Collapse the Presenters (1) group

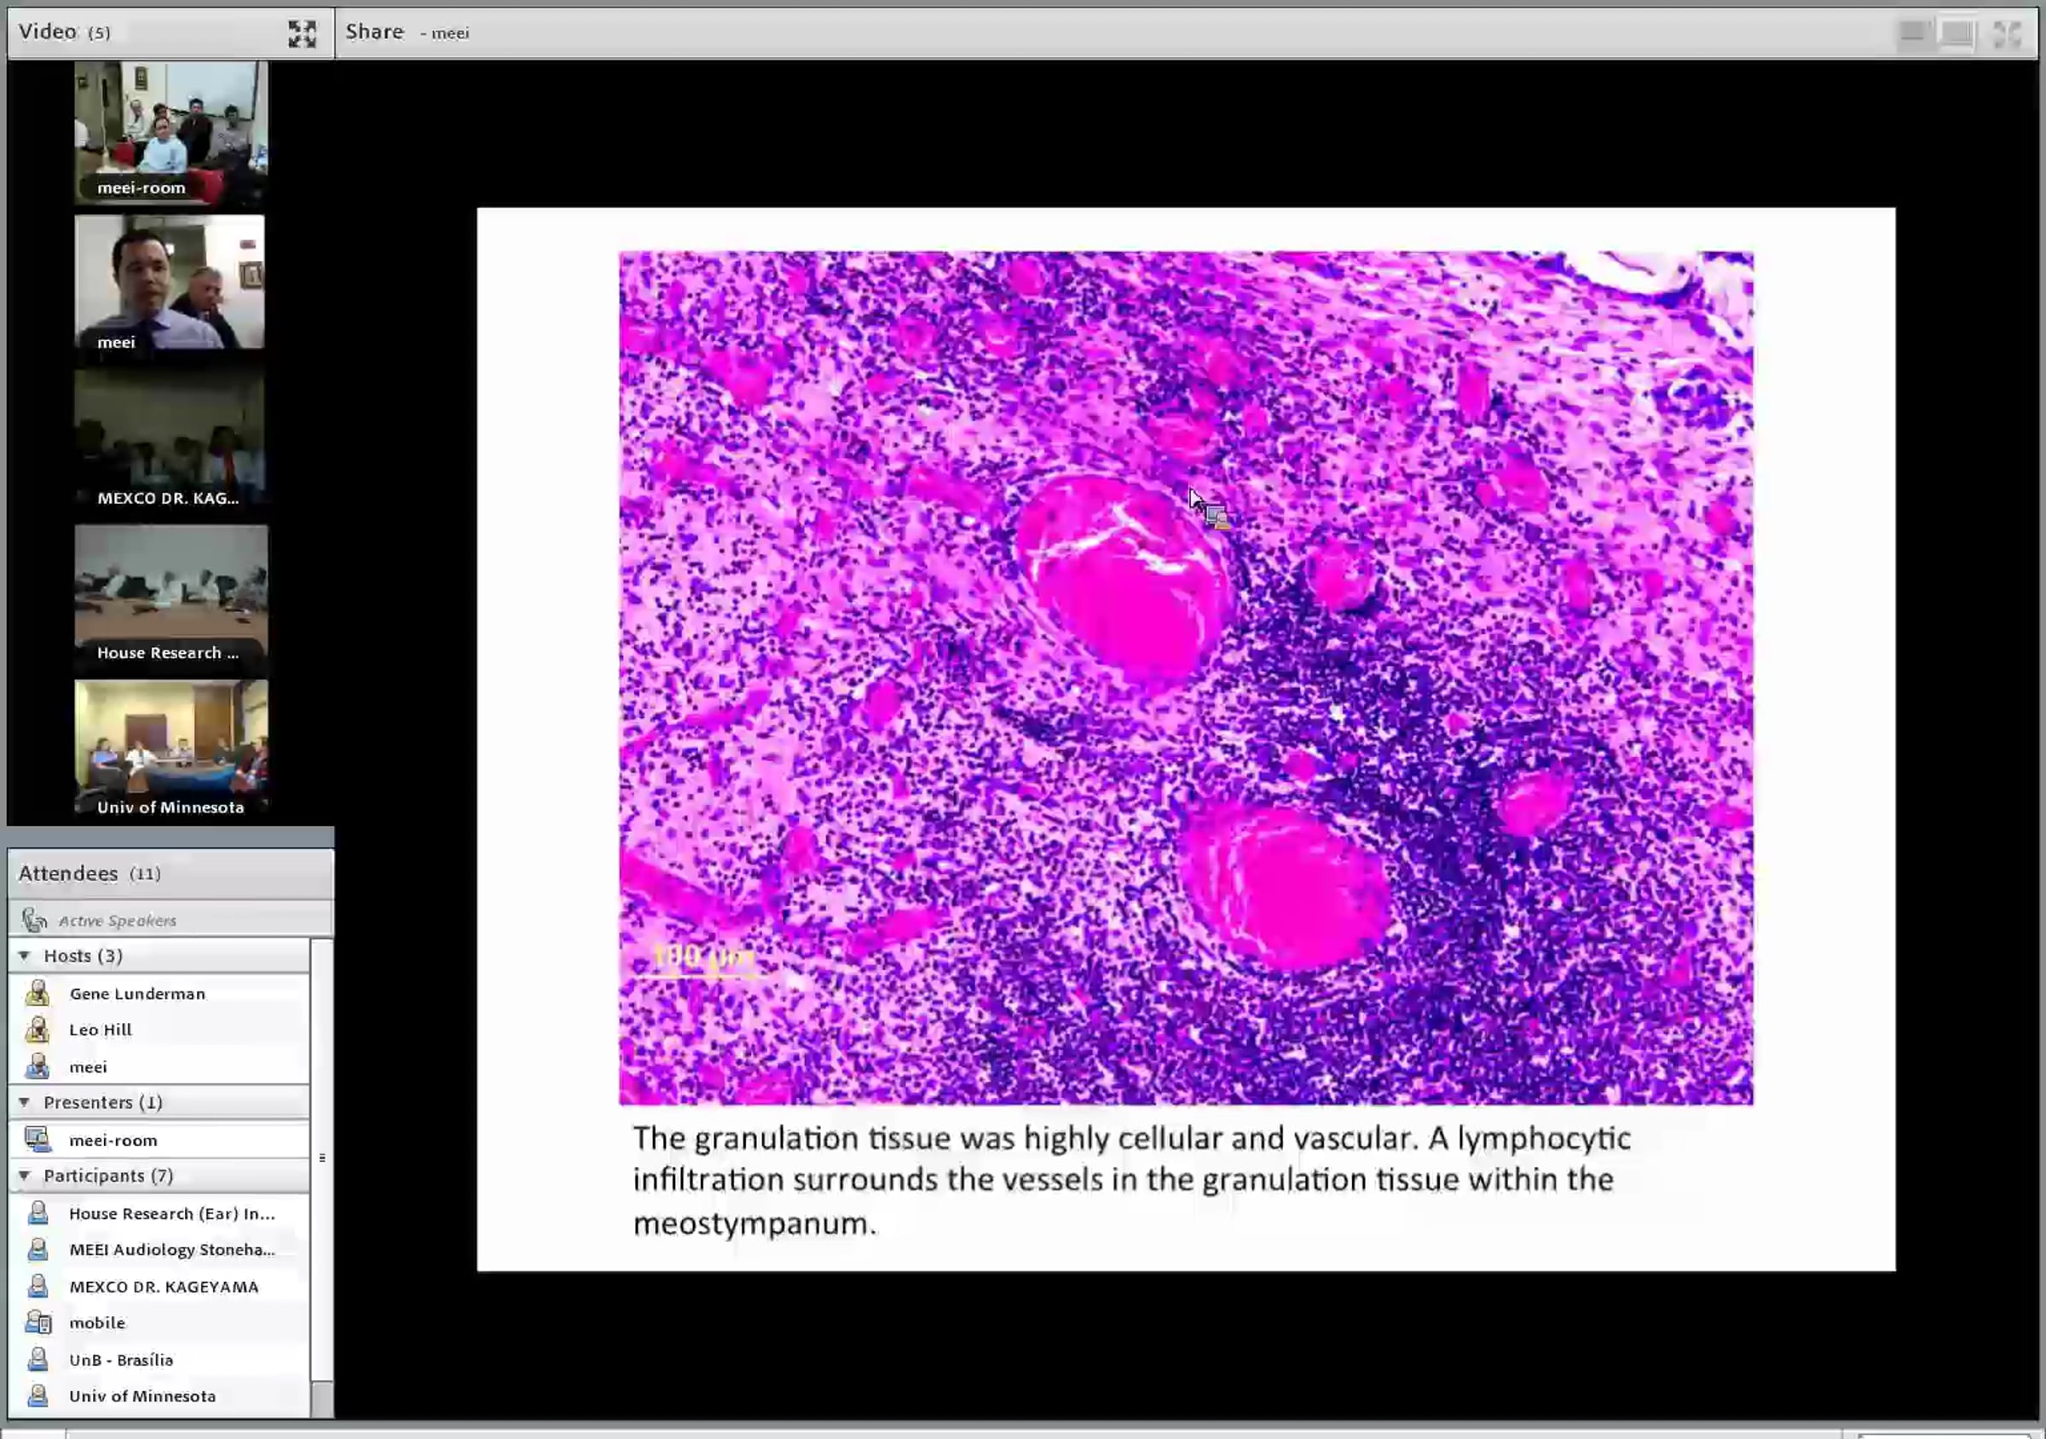24,1102
